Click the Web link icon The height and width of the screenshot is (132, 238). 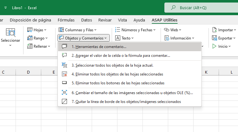[167, 30]
